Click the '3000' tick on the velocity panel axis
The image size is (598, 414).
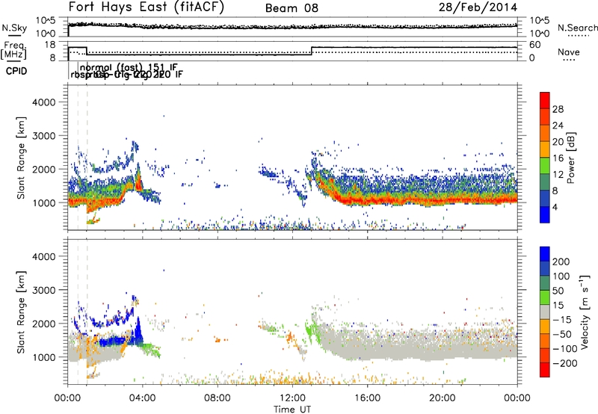pos(43,290)
